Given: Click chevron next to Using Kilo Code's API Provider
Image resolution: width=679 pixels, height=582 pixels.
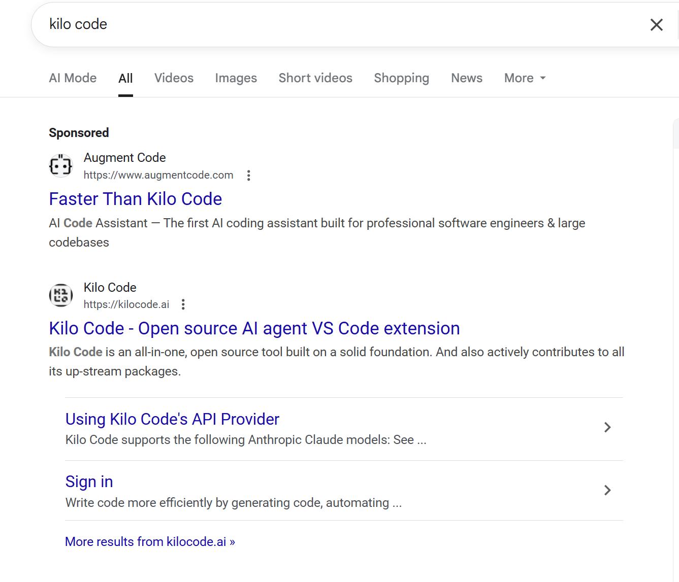Looking at the screenshot, I should coord(607,427).
